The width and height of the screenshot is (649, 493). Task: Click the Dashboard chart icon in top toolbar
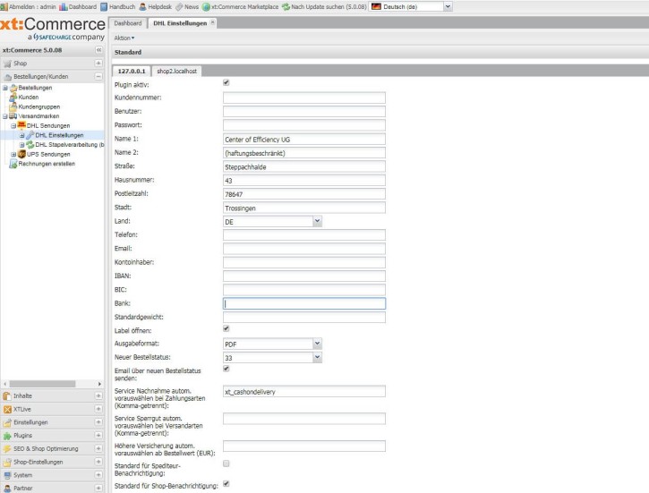[63, 6]
